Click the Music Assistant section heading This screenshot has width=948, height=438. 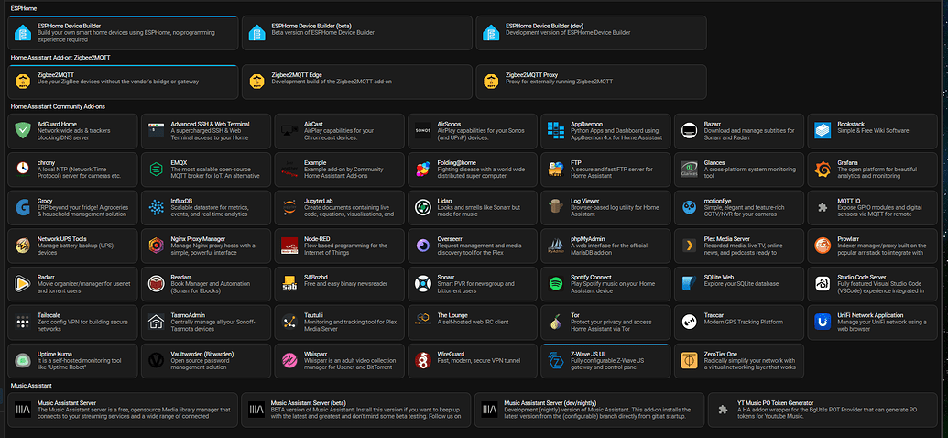(x=31, y=386)
